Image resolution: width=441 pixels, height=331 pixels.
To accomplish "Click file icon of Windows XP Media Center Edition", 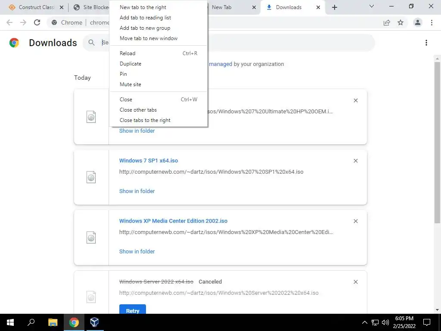I will (91, 237).
